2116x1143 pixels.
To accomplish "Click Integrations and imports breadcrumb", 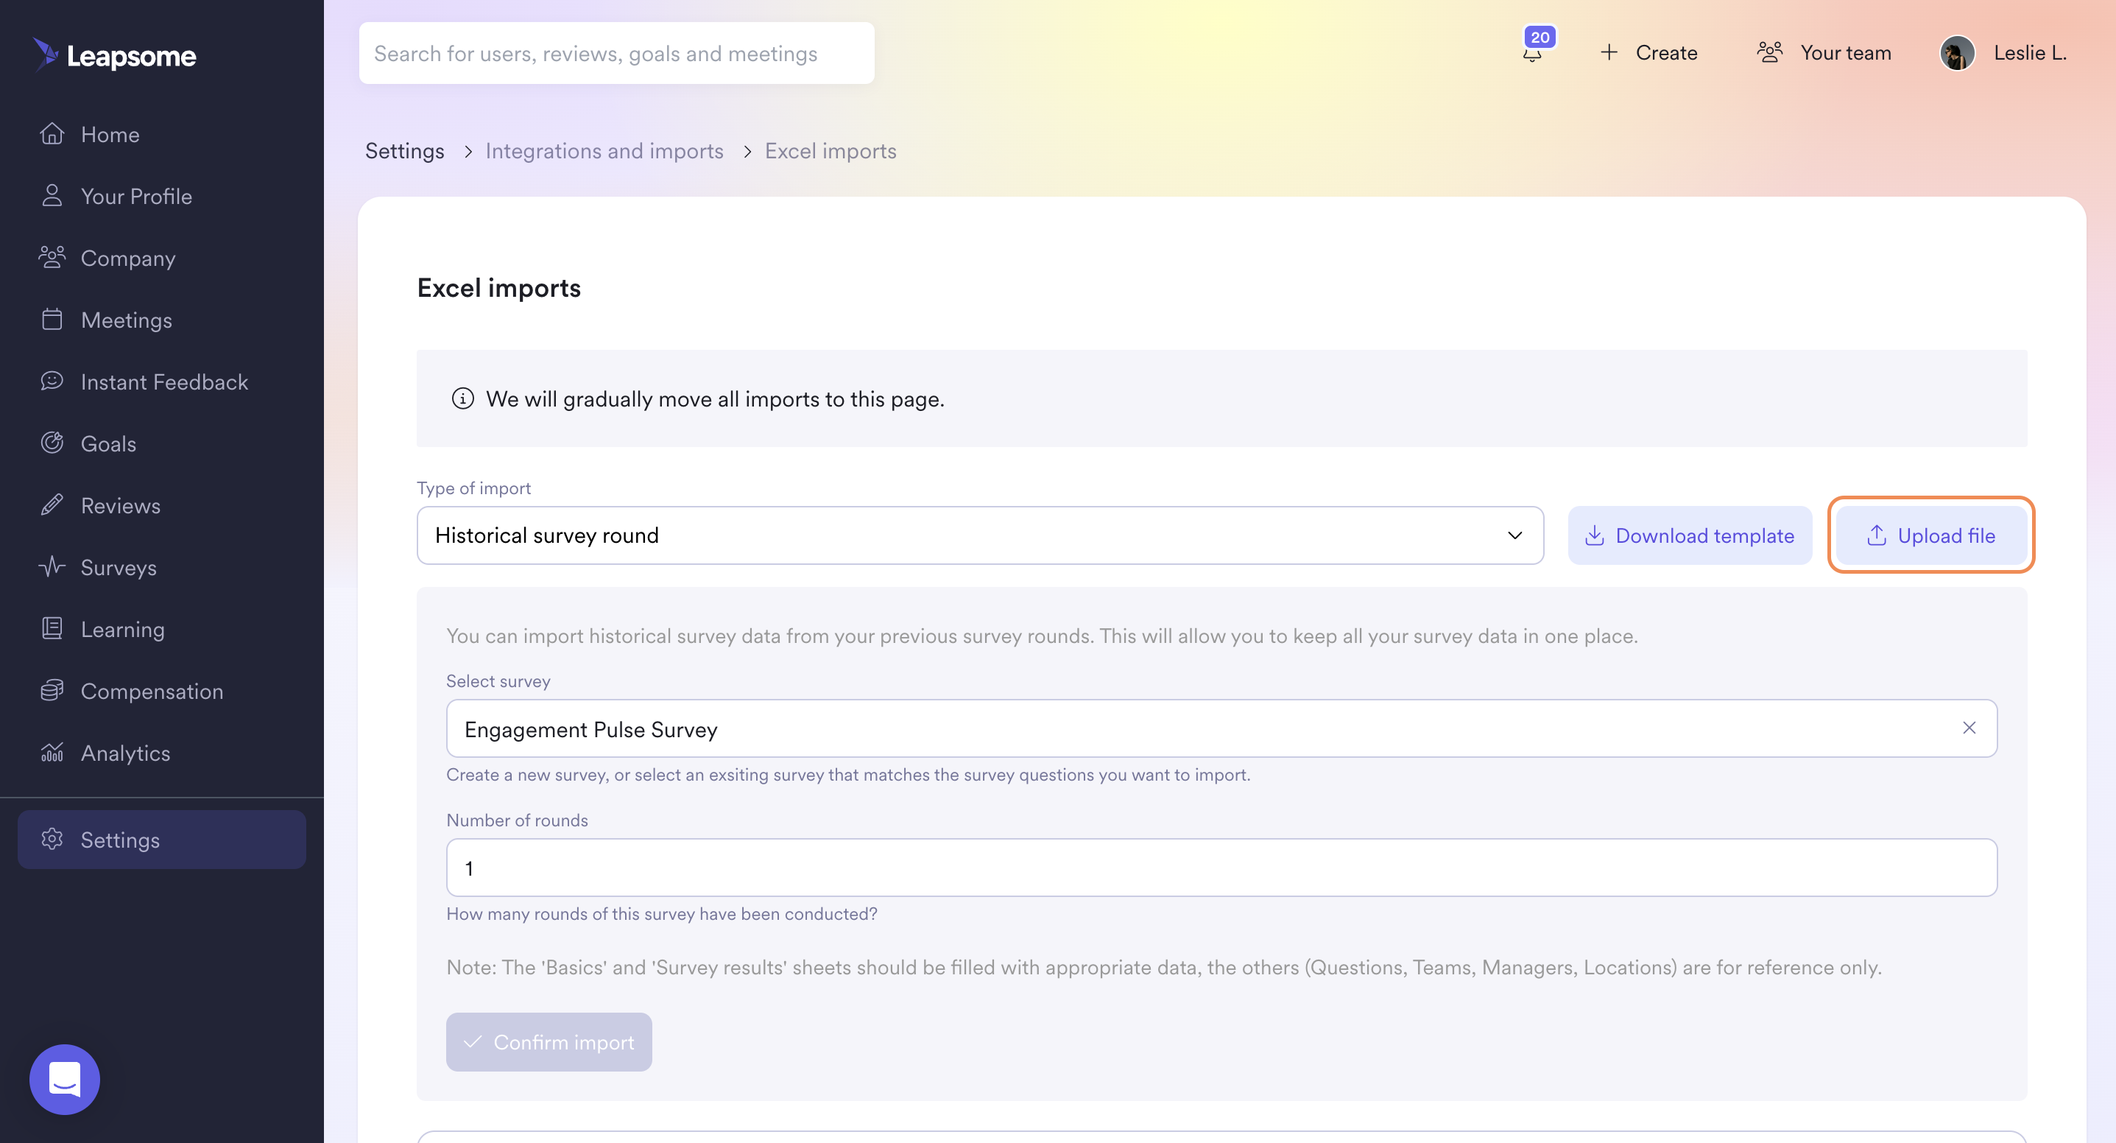I will 604,150.
